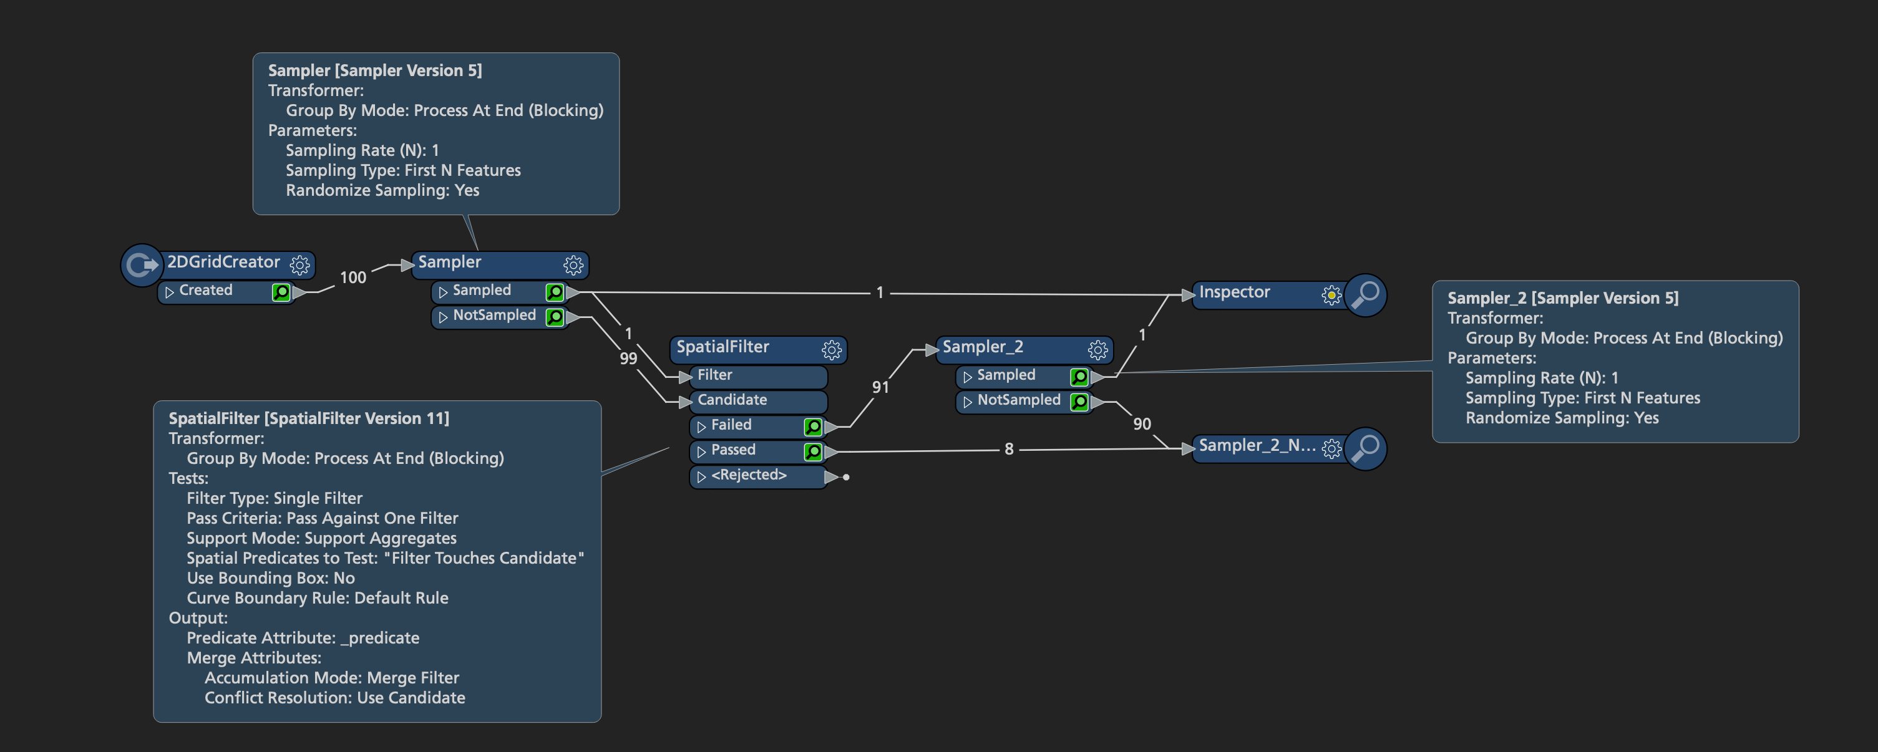Click 'Accumulation Mode: Merge Filter' text
Viewport: 1878px width, 752px height.
tap(332, 678)
